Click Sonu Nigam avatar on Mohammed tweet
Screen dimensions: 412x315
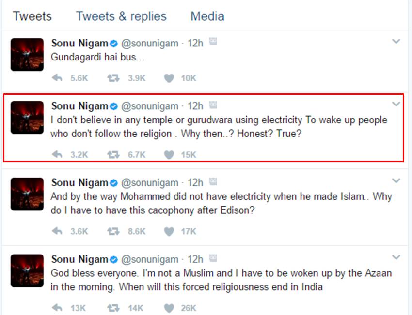click(27, 194)
